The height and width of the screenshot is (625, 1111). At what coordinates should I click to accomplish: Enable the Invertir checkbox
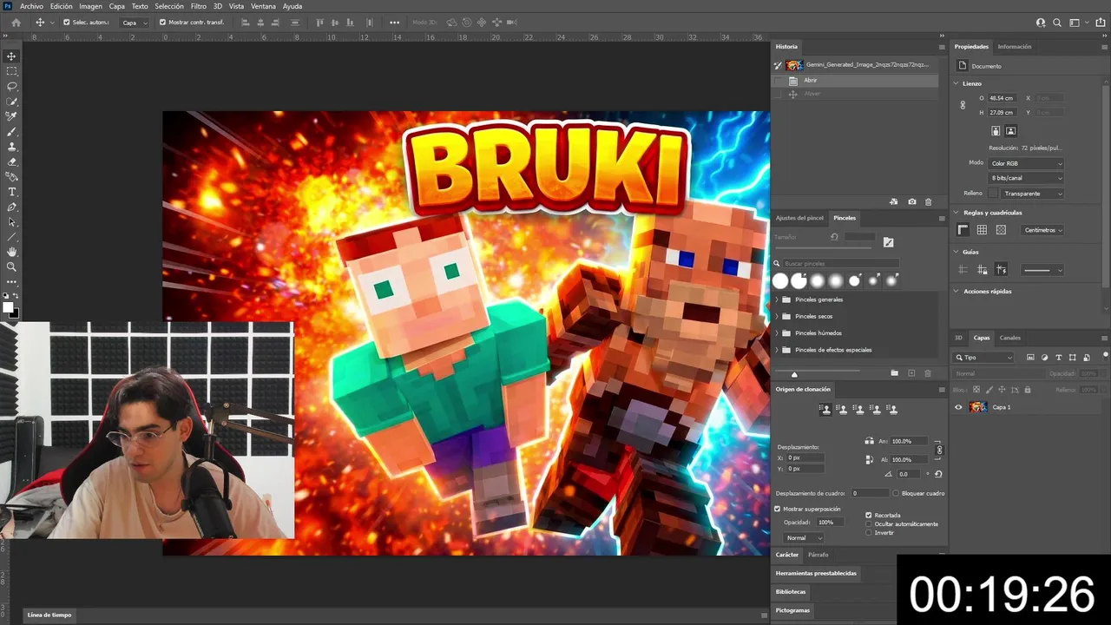tap(869, 532)
